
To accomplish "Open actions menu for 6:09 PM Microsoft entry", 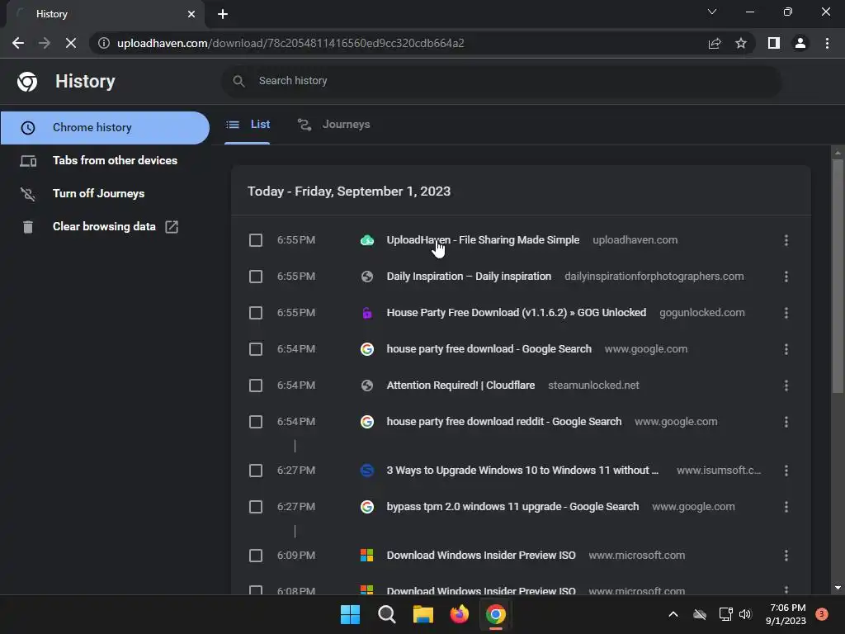I will [x=786, y=556].
